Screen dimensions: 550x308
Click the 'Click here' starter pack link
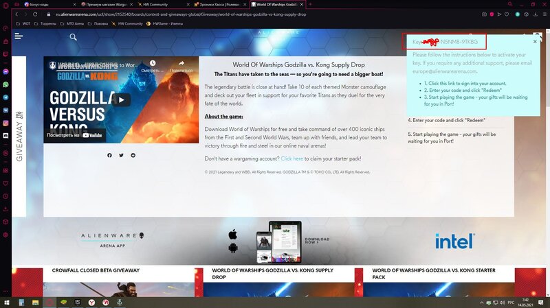(291, 158)
